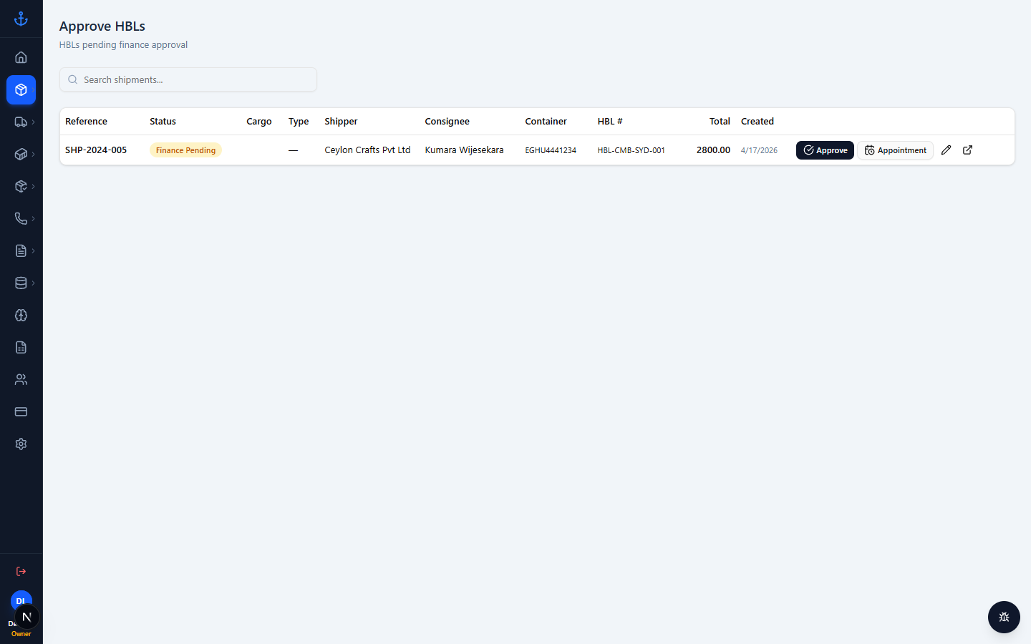Approve HBL for SHP-2024-005
Image resolution: width=1031 pixels, height=644 pixels.
(x=825, y=150)
